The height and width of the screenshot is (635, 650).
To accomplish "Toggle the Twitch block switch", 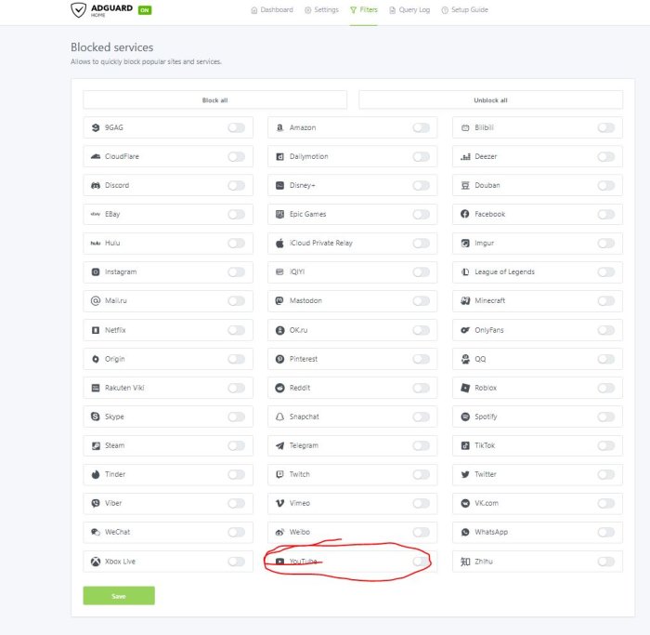I will coord(422,474).
